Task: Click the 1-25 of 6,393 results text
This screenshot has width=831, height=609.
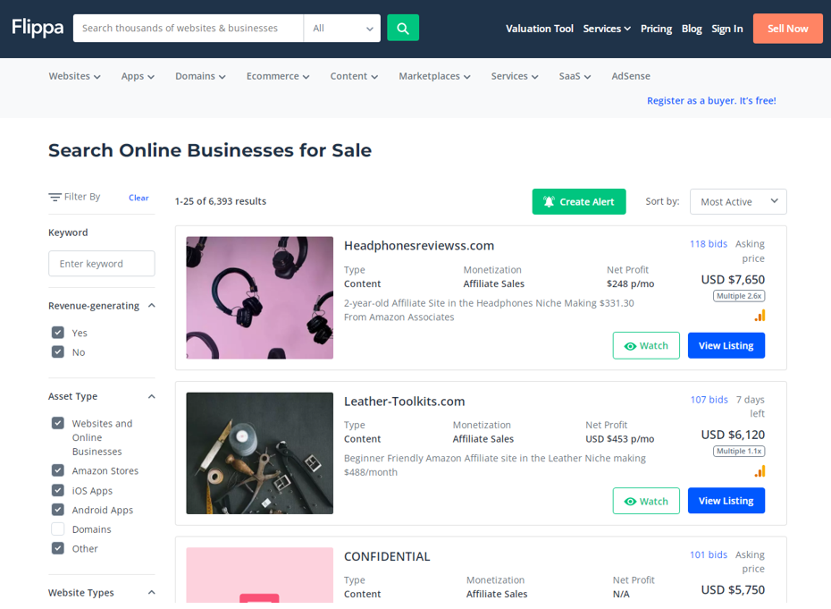Action: coord(221,201)
